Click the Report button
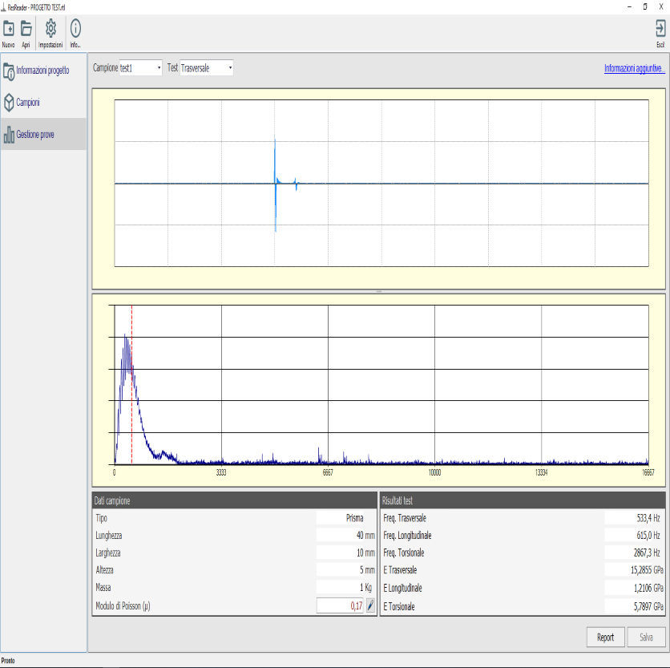Image resolution: width=670 pixels, height=668 pixels. click(605, 637)
